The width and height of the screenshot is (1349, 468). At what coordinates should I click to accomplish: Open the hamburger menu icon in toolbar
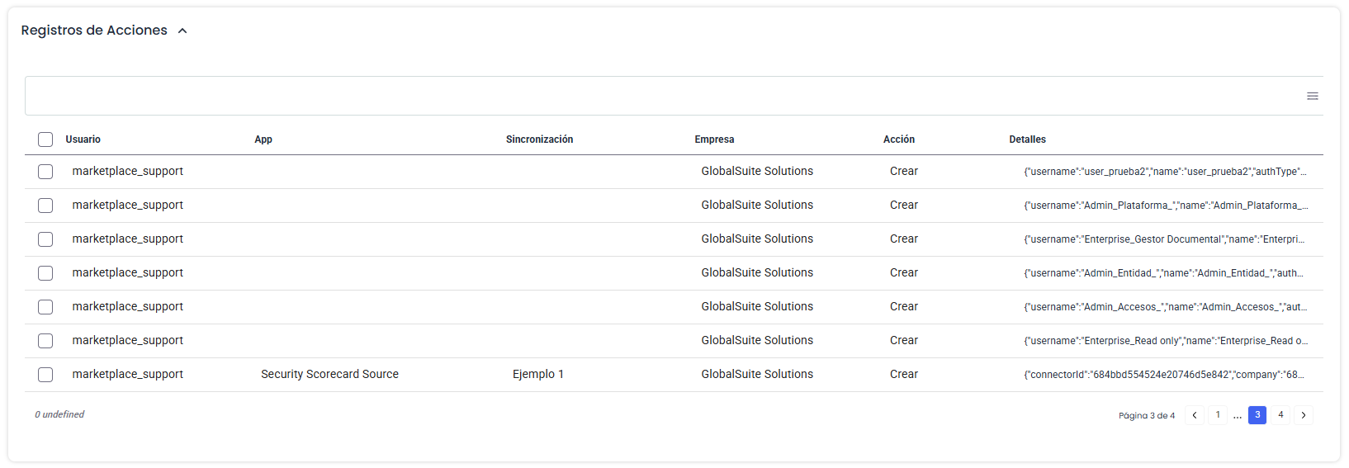[1312, 97]
